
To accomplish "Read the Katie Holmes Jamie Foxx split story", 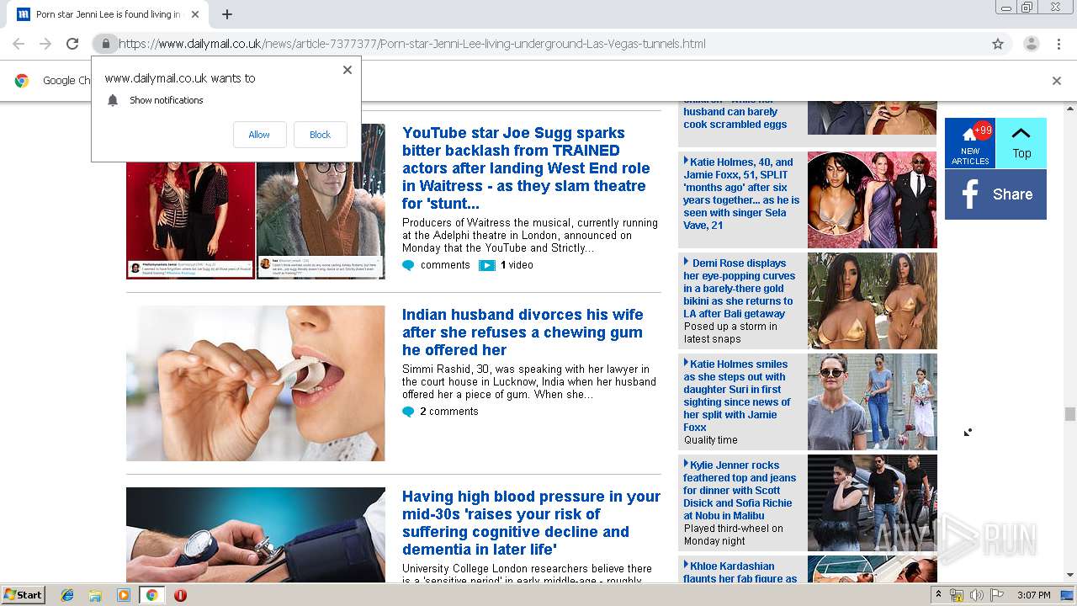I will [x=741, y=194].
